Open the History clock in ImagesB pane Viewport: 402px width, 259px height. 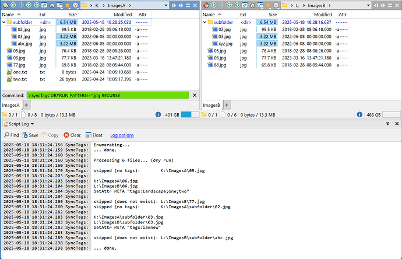pyautogui.click(x=276, y=5)
